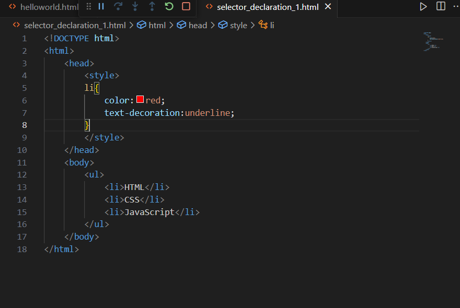Grab the debug toolbar drag handle
Viewport: 460px width, 308px height.
pos(88,6)
